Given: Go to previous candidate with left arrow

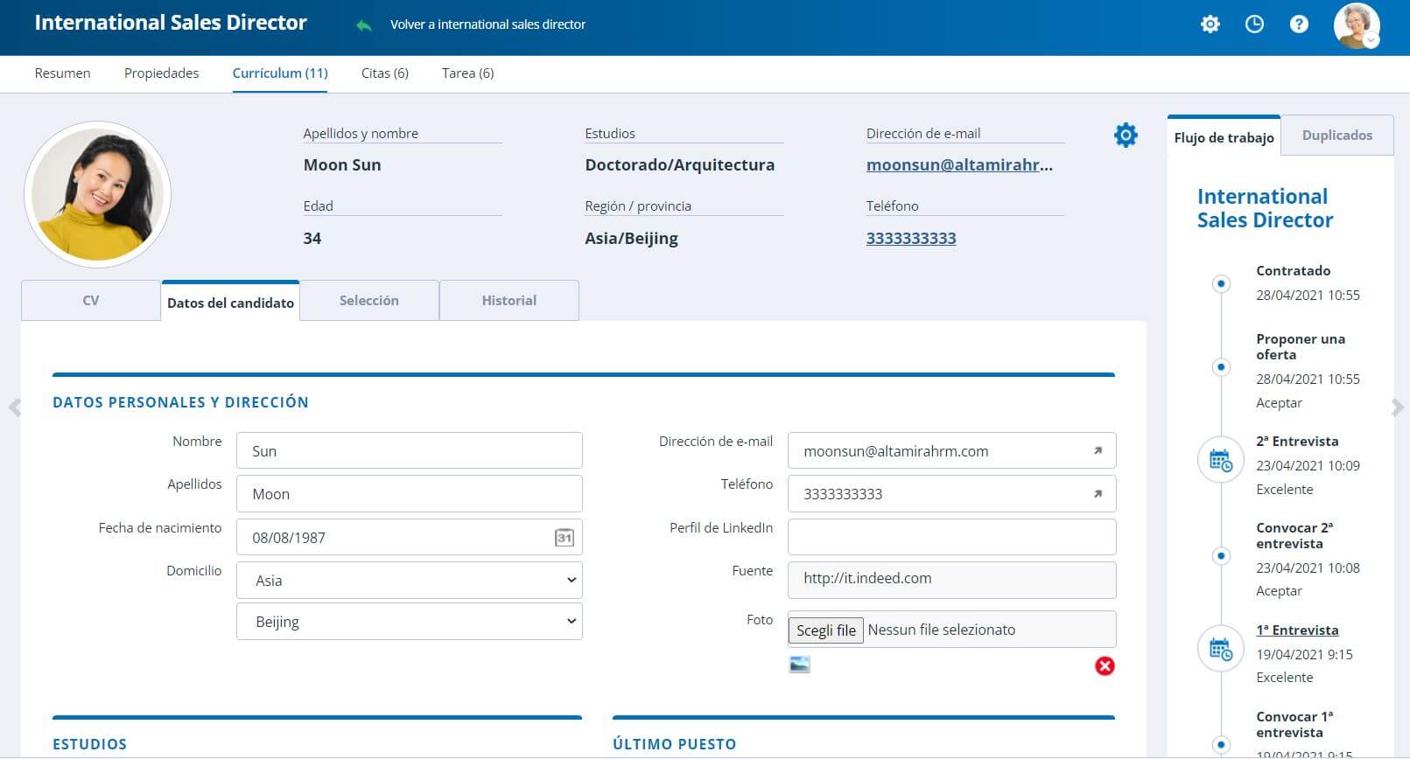Looking at the screenshot, I should tap(14, 407).
